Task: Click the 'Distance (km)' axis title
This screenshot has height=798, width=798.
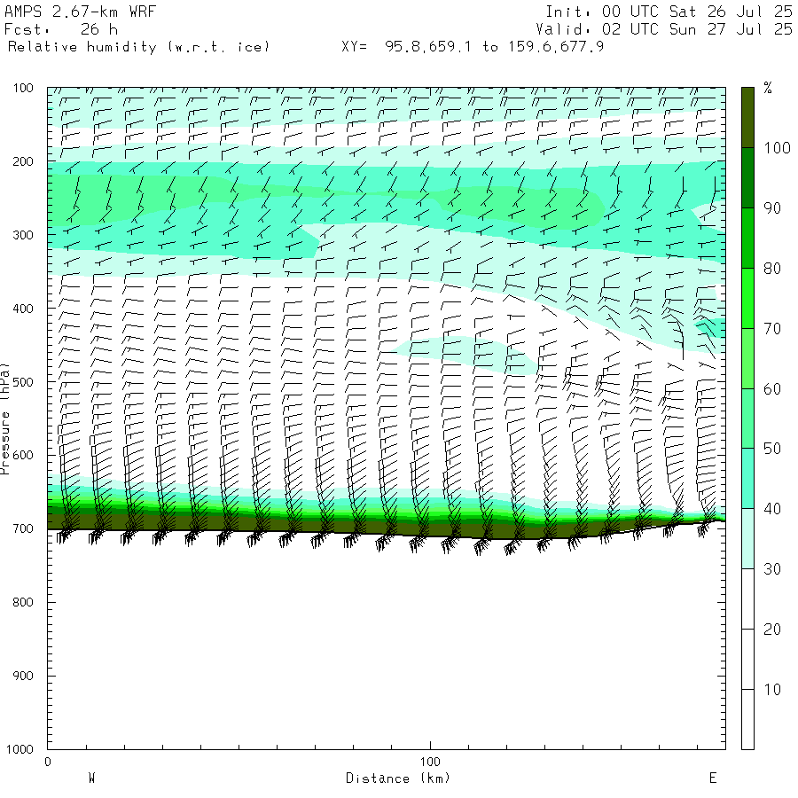Action: click(x=398, y=778)
